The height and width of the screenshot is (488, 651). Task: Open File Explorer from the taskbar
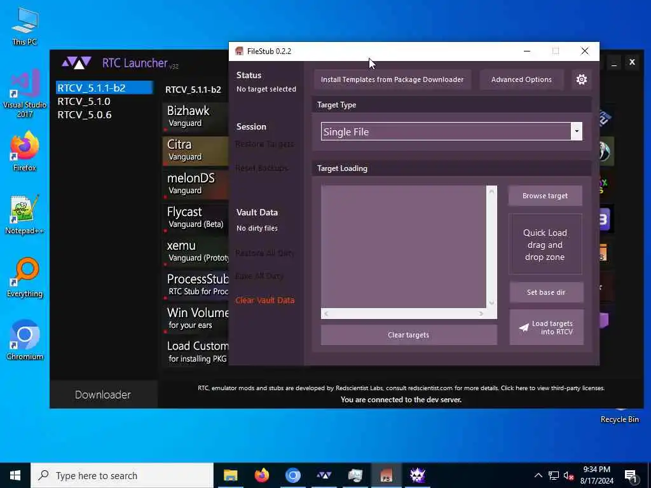pos(230,475)
